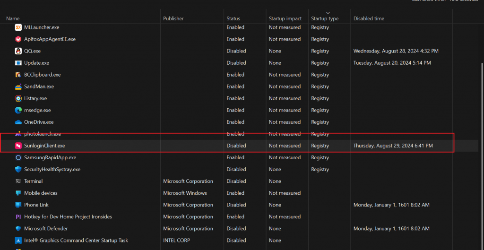
Task: Select the SamsungRapidApp.exe entry
Action: (x=50, y=158)
